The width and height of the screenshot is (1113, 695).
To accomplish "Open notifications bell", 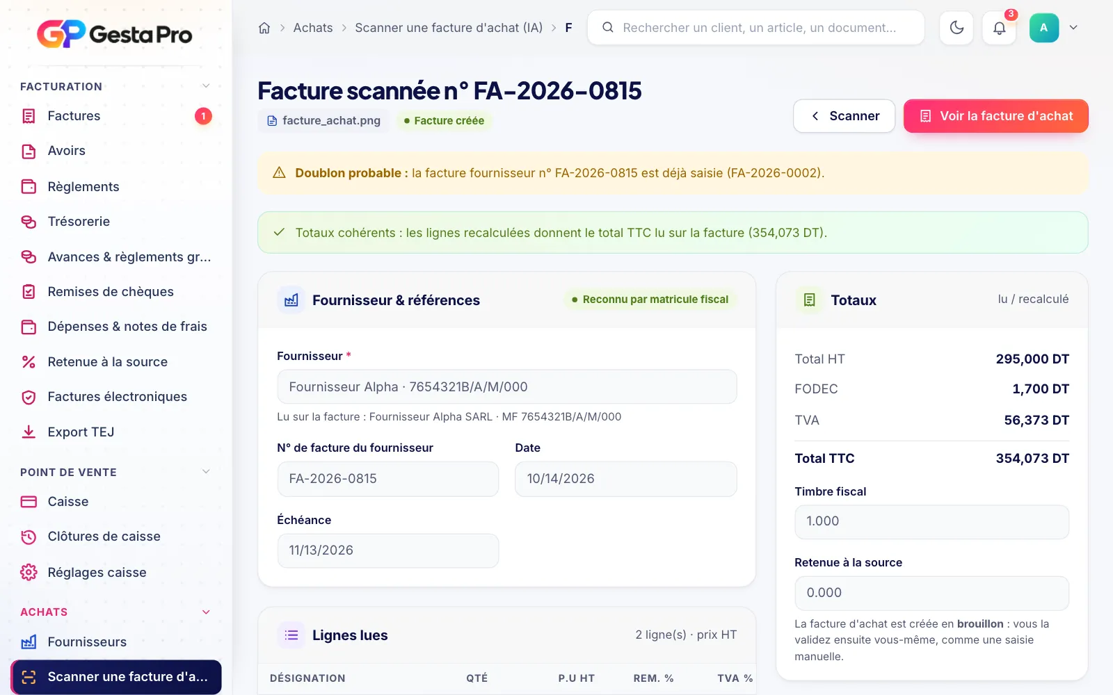I will [x=1000, y=28].
